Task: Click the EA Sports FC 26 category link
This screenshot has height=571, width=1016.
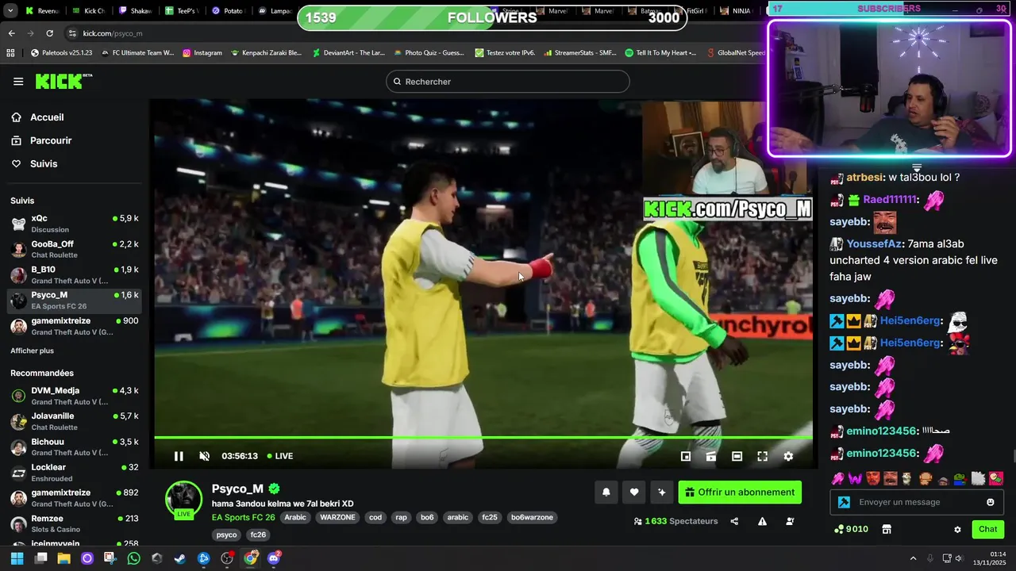Action: [243, 517]
